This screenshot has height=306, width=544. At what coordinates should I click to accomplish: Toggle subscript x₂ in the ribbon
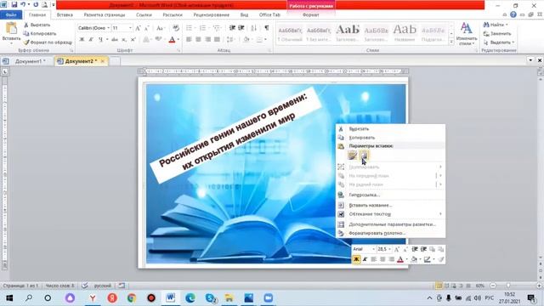pyautogui.click(x=124, y=40)
